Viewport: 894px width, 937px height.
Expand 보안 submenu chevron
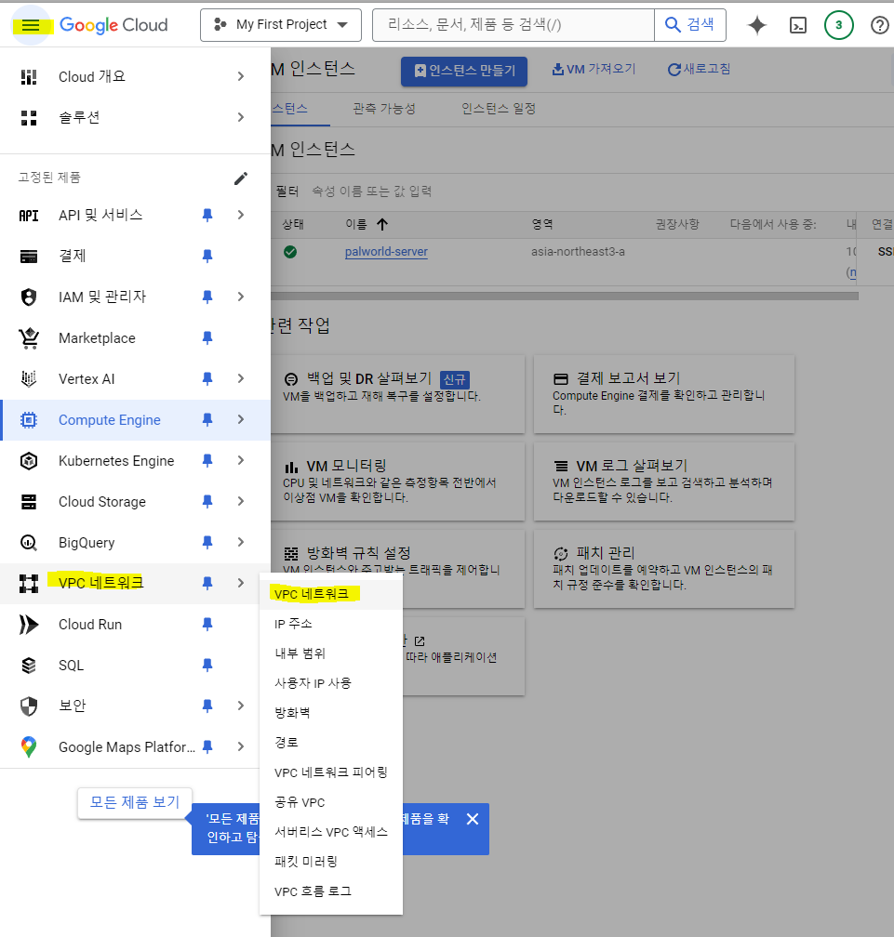240,706
